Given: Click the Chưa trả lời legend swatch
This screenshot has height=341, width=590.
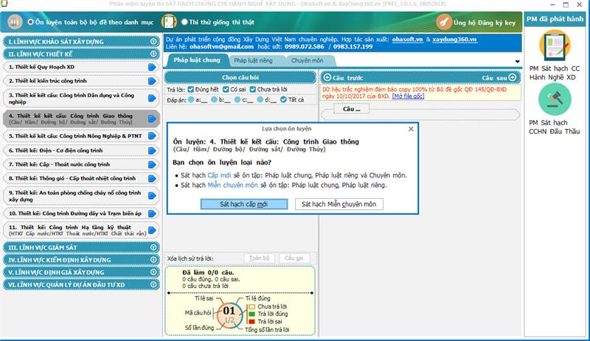Looking at the screenshot, I should (x=251, y=307).
